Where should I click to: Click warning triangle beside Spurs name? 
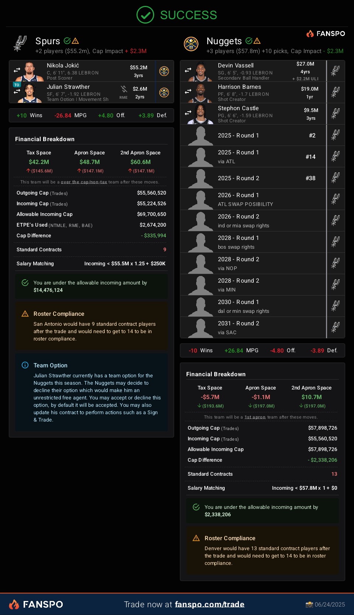point(75,41)
